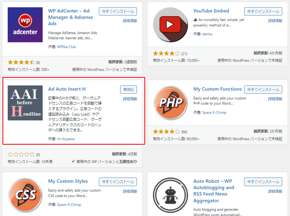Open 詳細情報 for Auto Robot

point(275,191)
